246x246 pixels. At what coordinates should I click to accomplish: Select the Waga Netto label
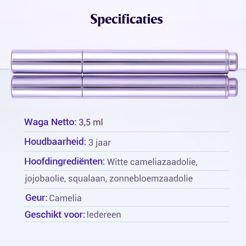tap(50, 122)
